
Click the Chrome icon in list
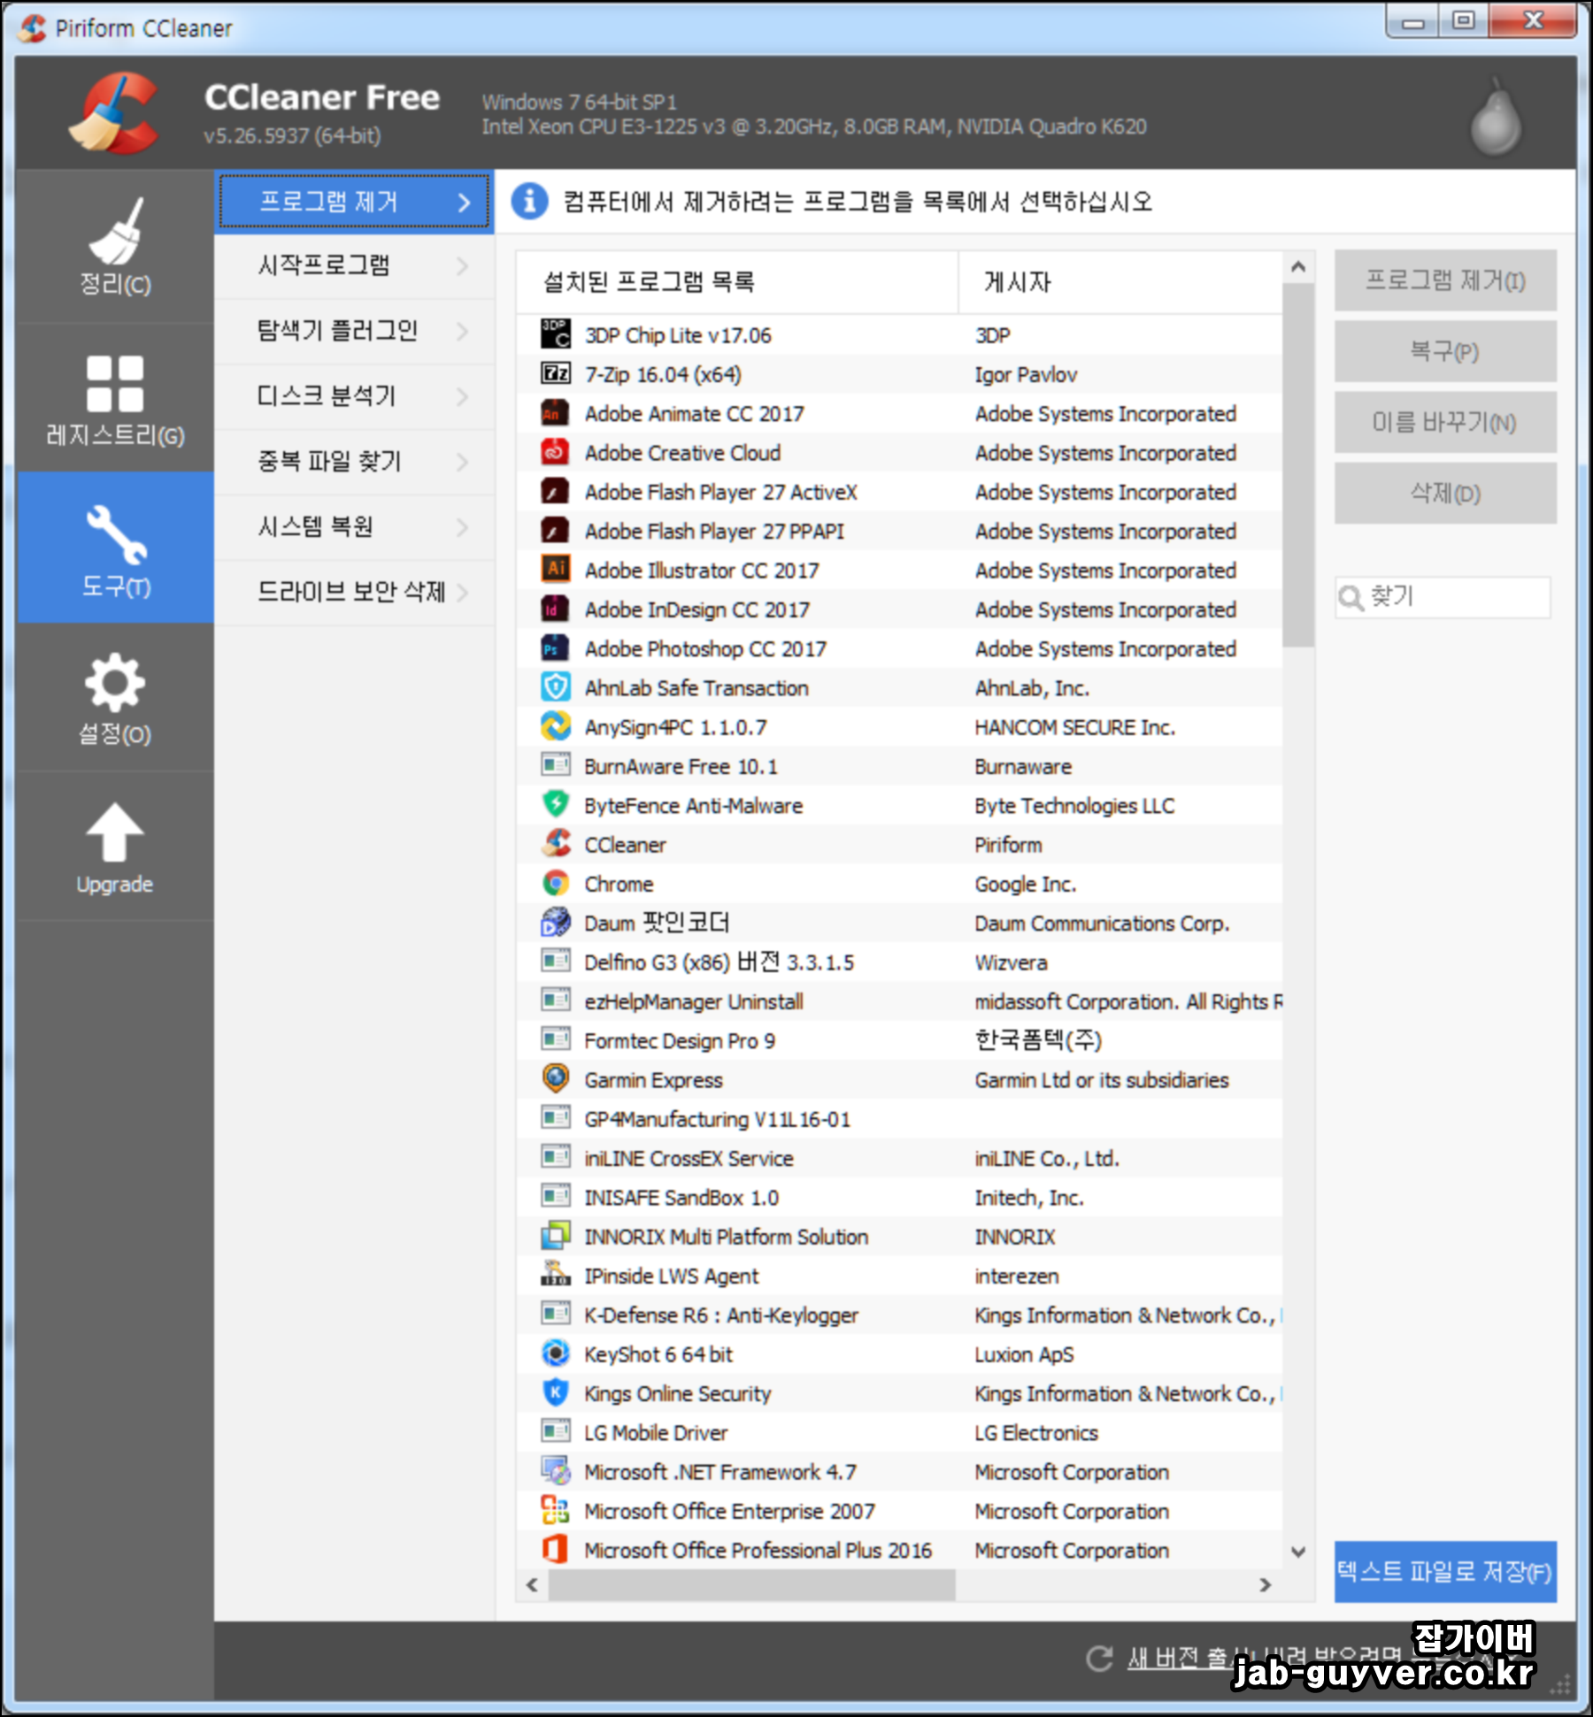[556, 883]
